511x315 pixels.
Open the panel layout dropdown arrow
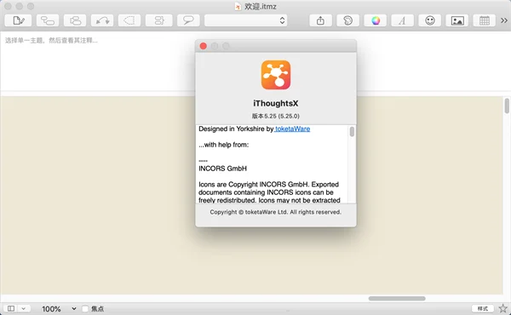24,308
